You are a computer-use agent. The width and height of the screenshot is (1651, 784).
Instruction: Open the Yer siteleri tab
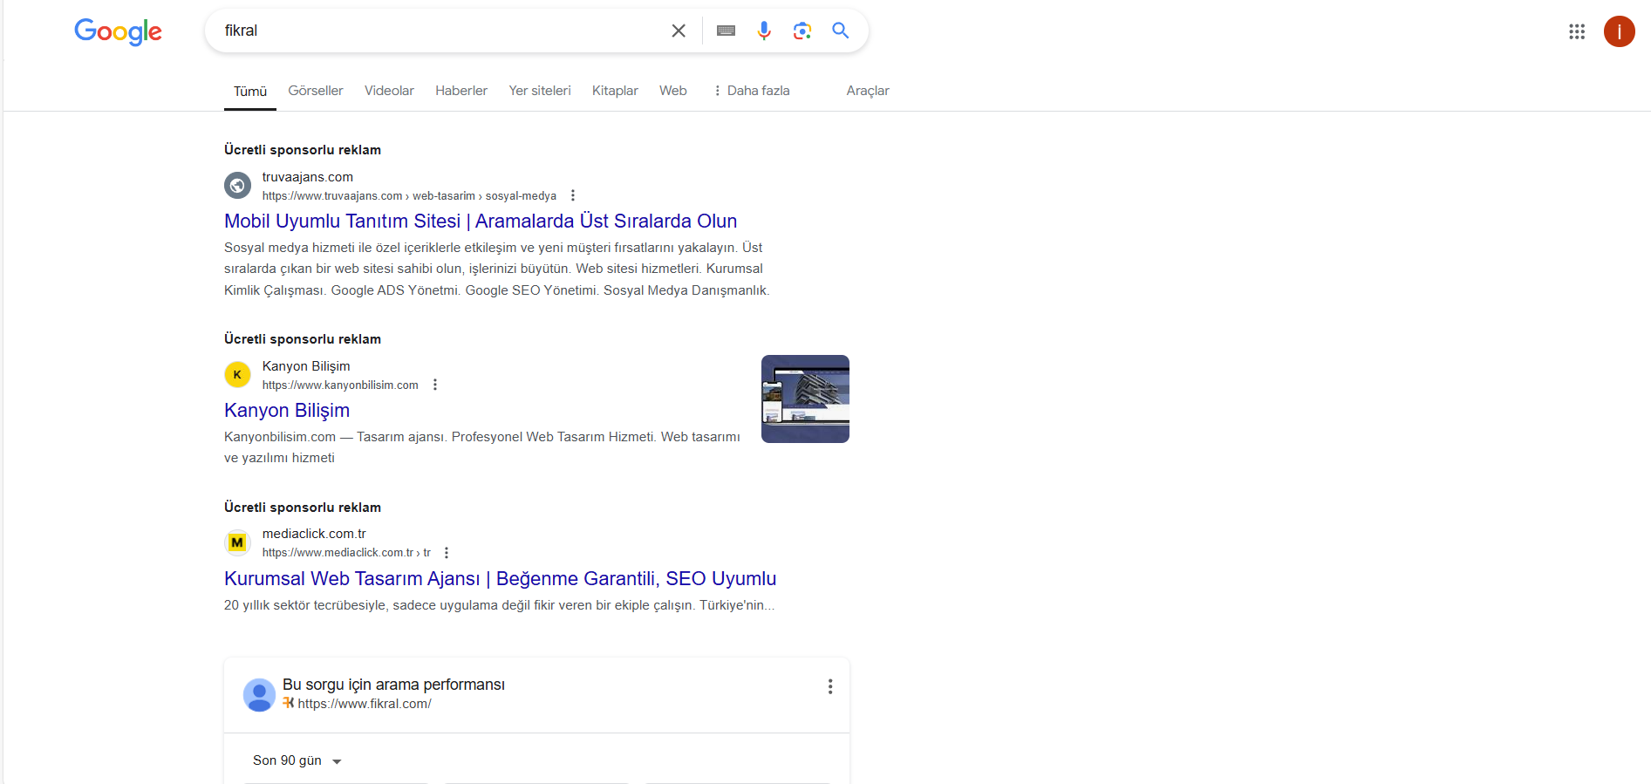tap(540, 91)
